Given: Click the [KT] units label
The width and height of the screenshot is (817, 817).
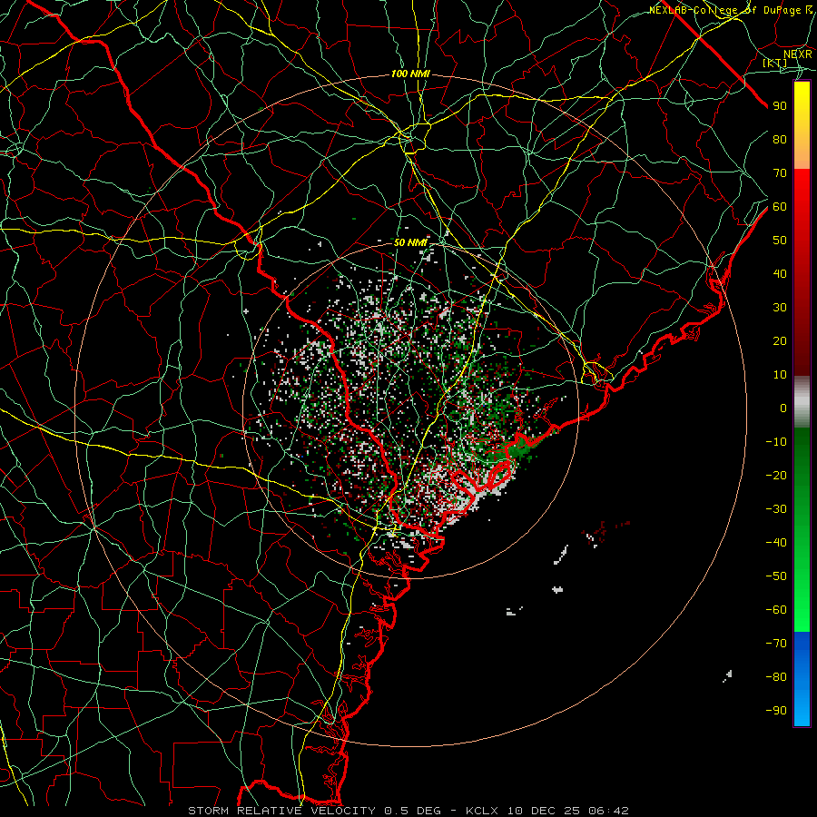Looking at the screenshot, I should [775, 63].
